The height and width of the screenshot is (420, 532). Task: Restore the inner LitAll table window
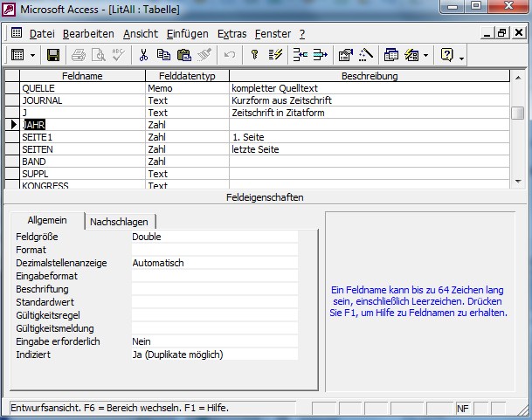502,33
